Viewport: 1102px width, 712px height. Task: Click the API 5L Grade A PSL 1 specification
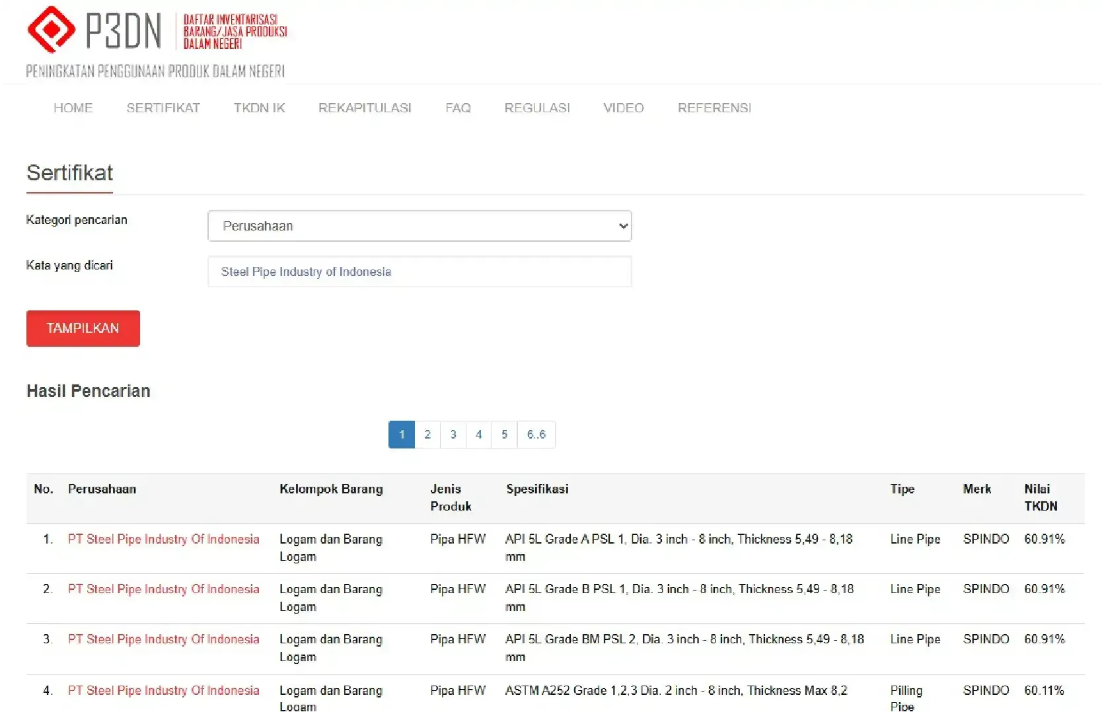pos(679,548)
